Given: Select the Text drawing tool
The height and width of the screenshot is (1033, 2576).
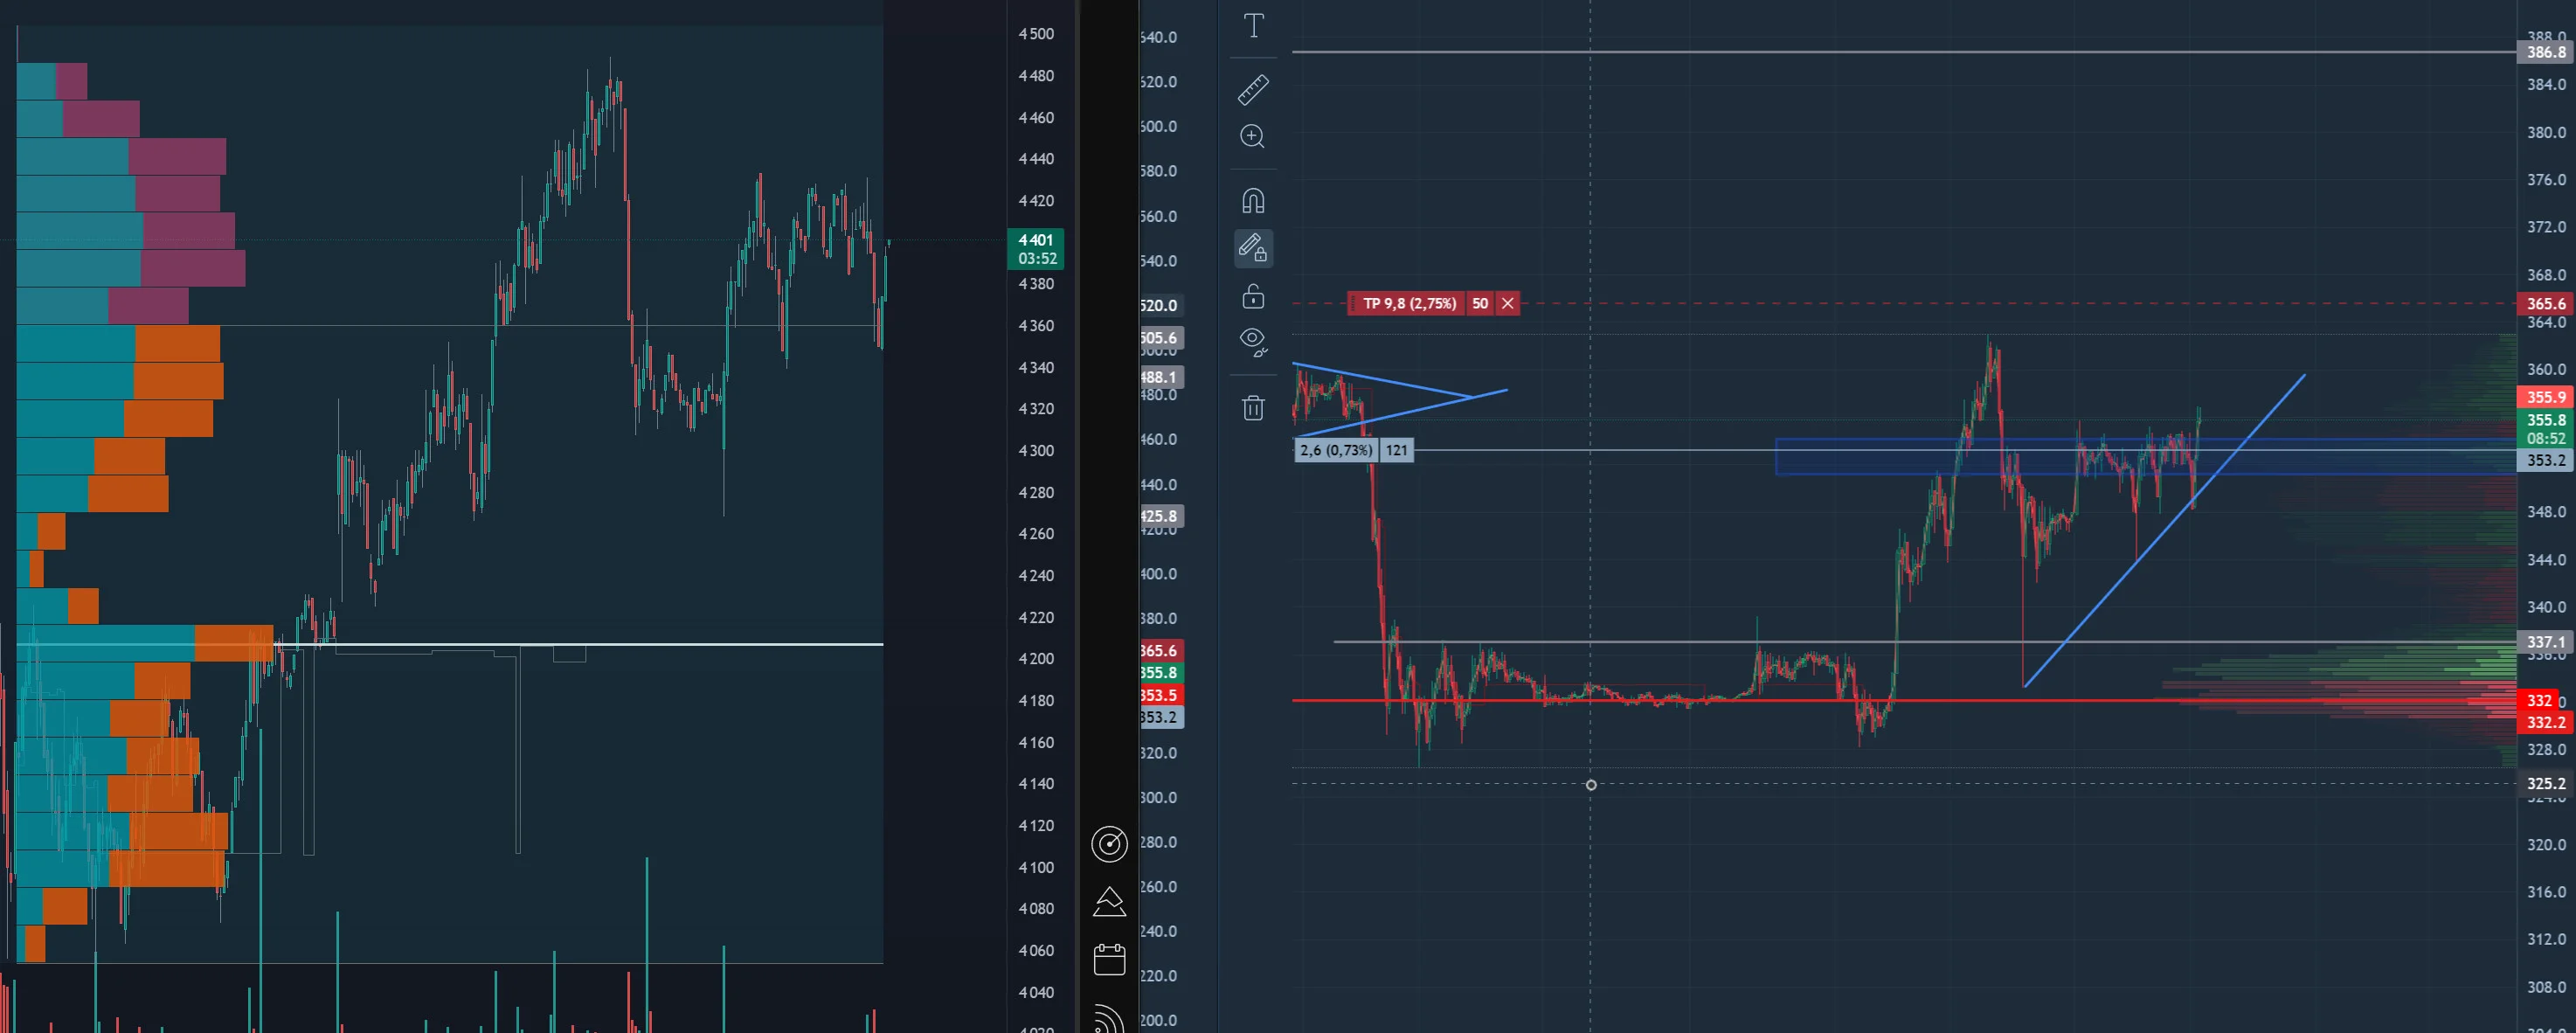Looking at the screenshot, I should point(1253,26).
